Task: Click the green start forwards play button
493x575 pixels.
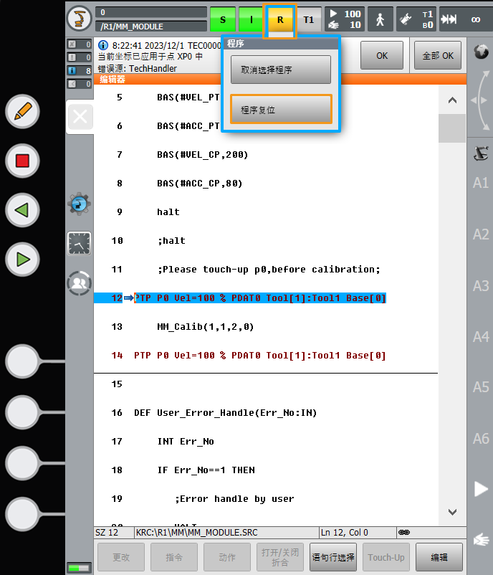Action: (22, 260)
